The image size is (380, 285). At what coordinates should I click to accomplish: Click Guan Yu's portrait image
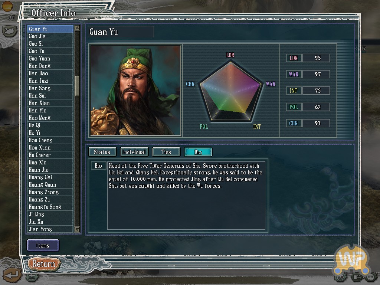[135, 91]
